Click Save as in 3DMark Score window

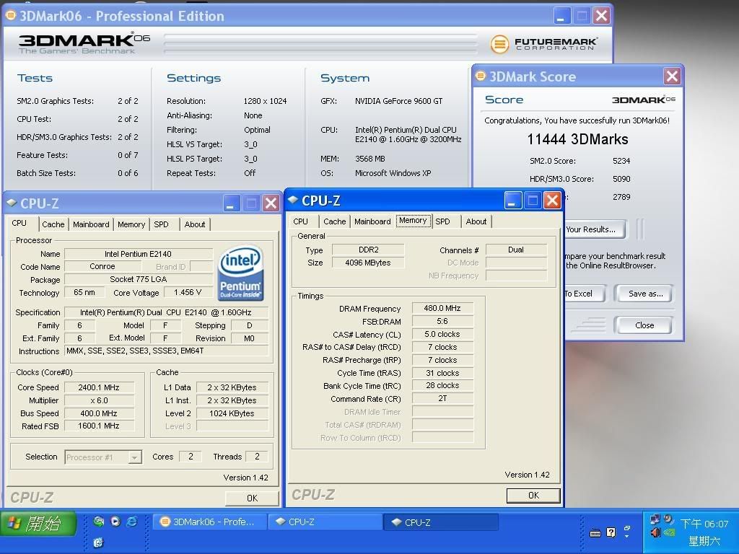[645, 294]
